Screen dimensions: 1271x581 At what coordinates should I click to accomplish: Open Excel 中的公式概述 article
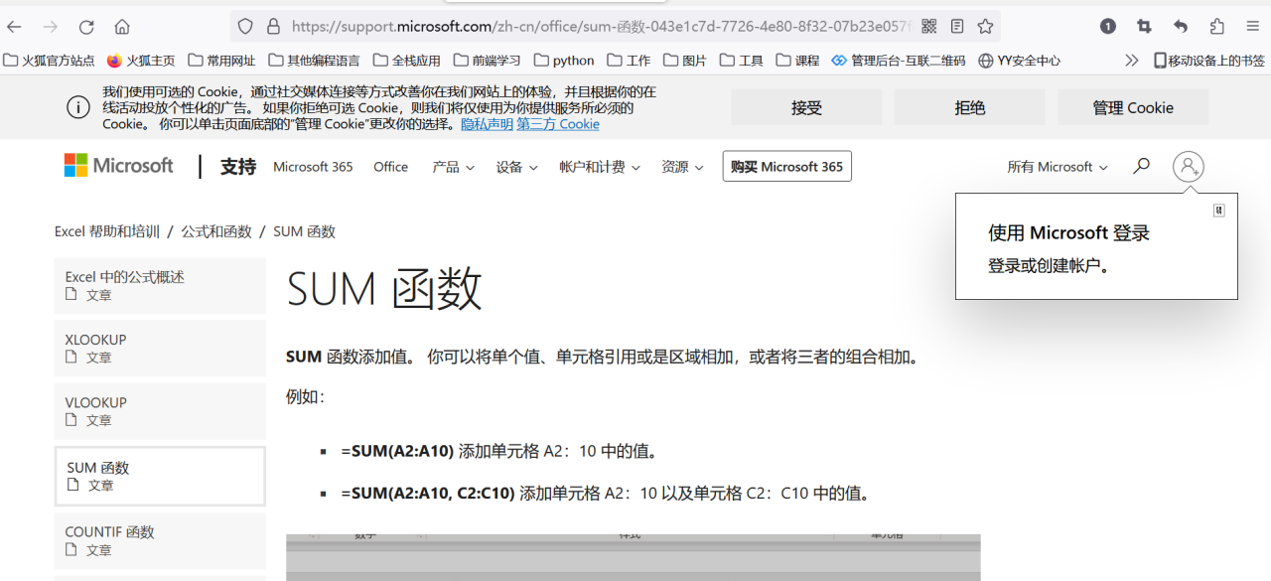pyautogui.click(x=160, y=286)
